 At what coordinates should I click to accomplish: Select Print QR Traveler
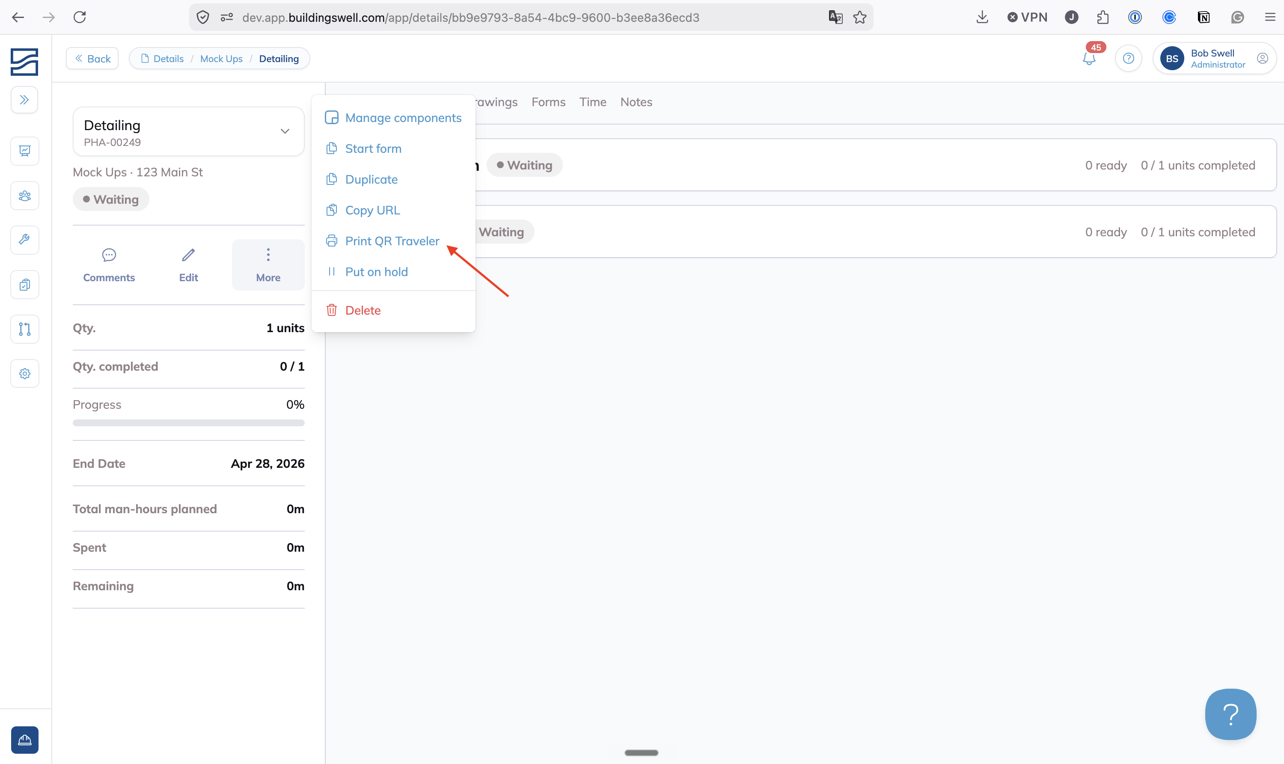tap(393, 241)
